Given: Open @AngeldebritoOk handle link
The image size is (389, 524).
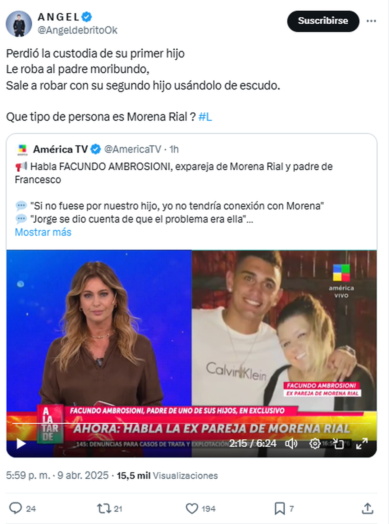Looking at the screenshot, I should [x=77, y=30].
